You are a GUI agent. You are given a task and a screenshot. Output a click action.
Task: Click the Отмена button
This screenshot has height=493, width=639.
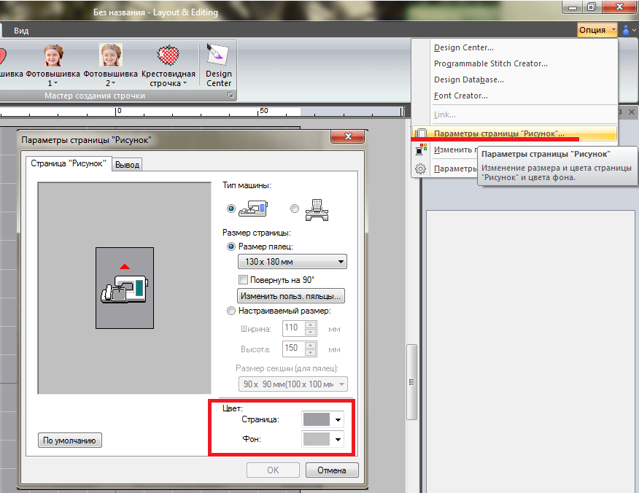click(332, 470)
